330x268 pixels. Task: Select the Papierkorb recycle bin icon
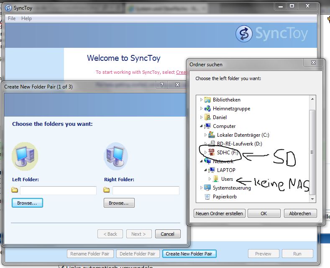[207, 197]
